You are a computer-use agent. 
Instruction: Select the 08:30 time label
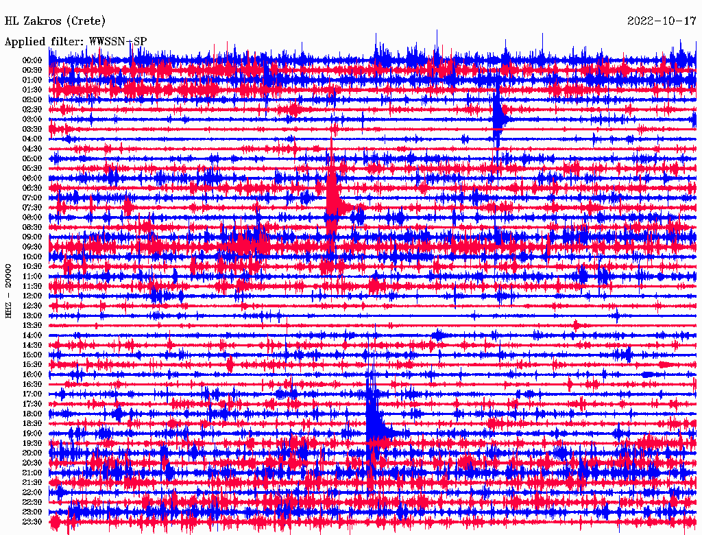pyautogui.click(x=32, y=228)
